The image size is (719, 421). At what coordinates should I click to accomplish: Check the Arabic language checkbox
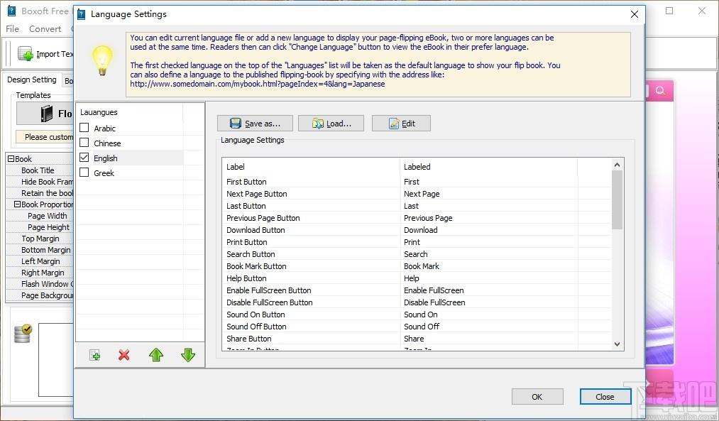[84, 128]
